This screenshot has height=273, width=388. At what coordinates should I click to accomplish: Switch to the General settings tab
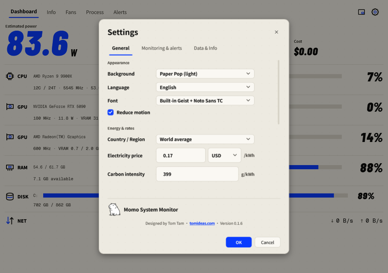tap(121, 48)
